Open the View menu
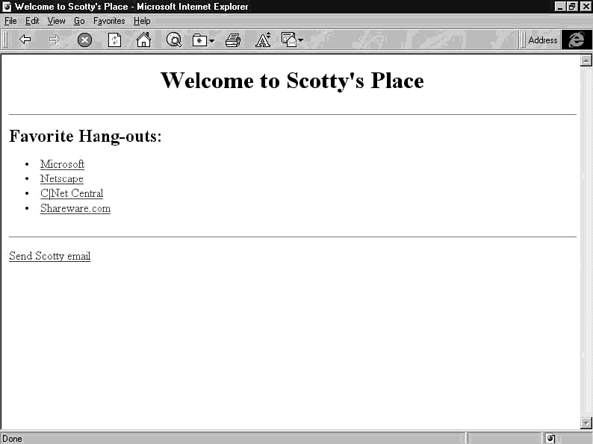 (x=56, y=21)
